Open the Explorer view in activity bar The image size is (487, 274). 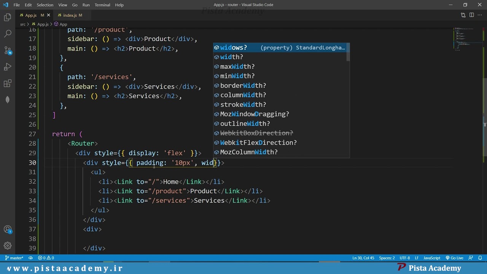click(8, 18)
